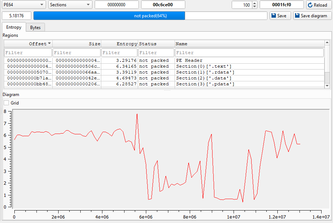
Task: Click entropy value 4.69473
Action: [126, 78]
